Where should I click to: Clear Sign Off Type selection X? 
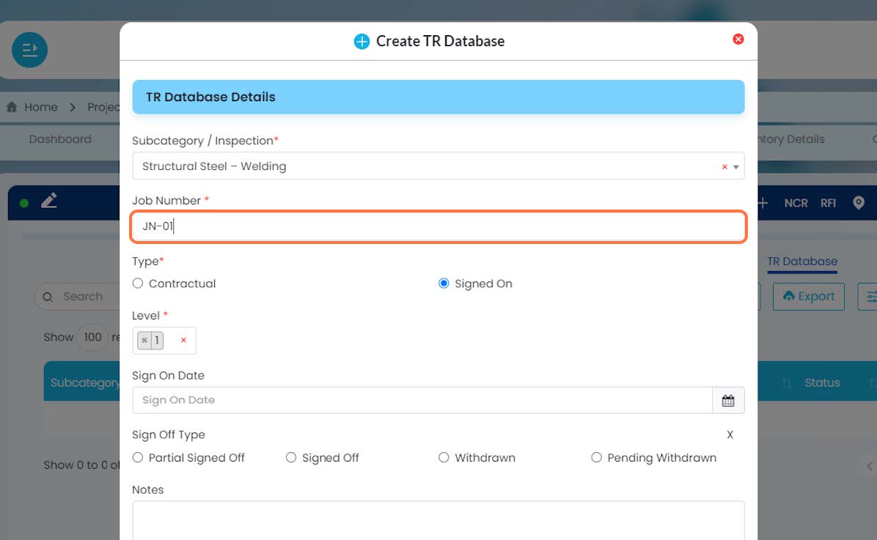730,435
